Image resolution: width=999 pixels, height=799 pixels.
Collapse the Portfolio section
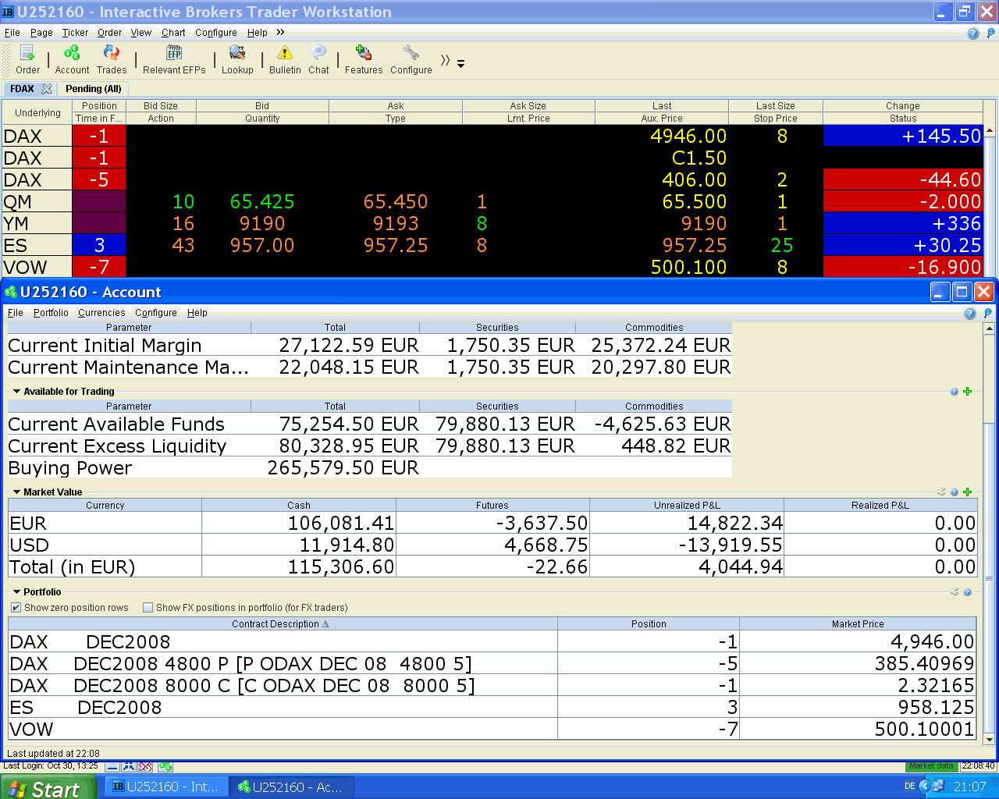[x=17, y=592]
